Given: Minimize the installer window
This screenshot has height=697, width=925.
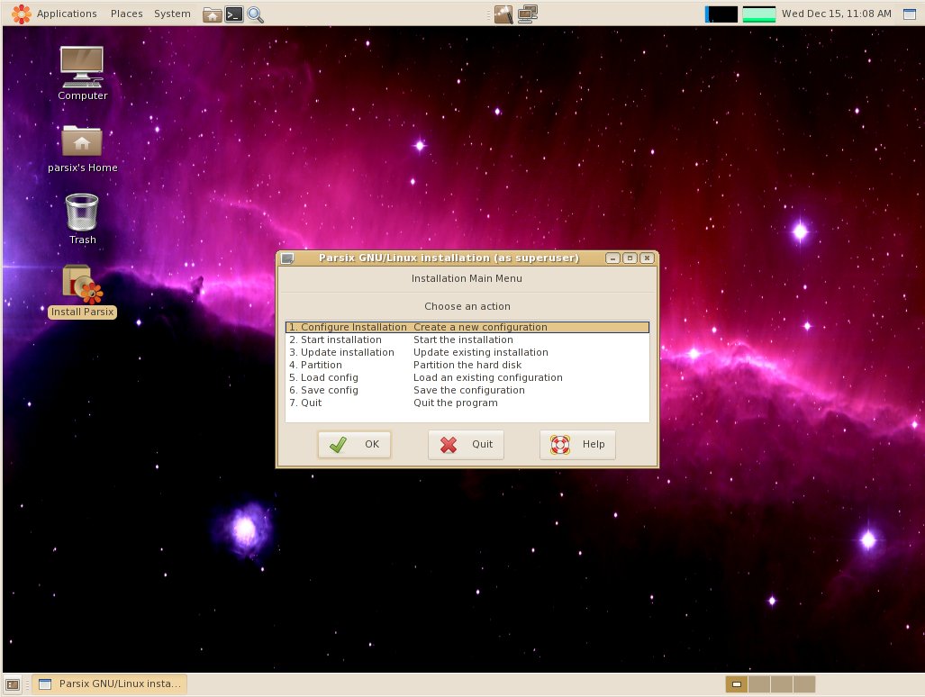Looking at the screenshot, I should pos(613,258).
